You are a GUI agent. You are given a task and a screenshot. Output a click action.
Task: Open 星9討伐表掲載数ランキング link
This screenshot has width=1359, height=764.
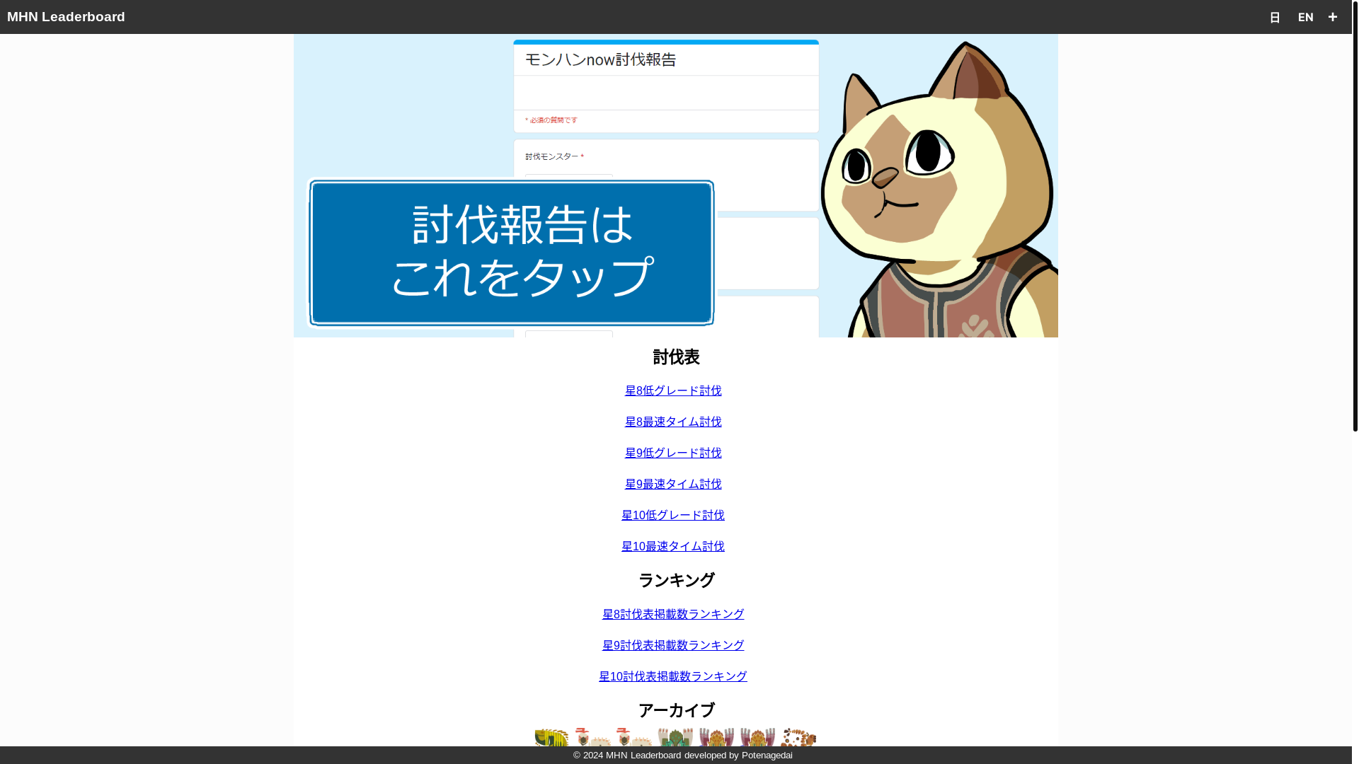tap(673, 645)
